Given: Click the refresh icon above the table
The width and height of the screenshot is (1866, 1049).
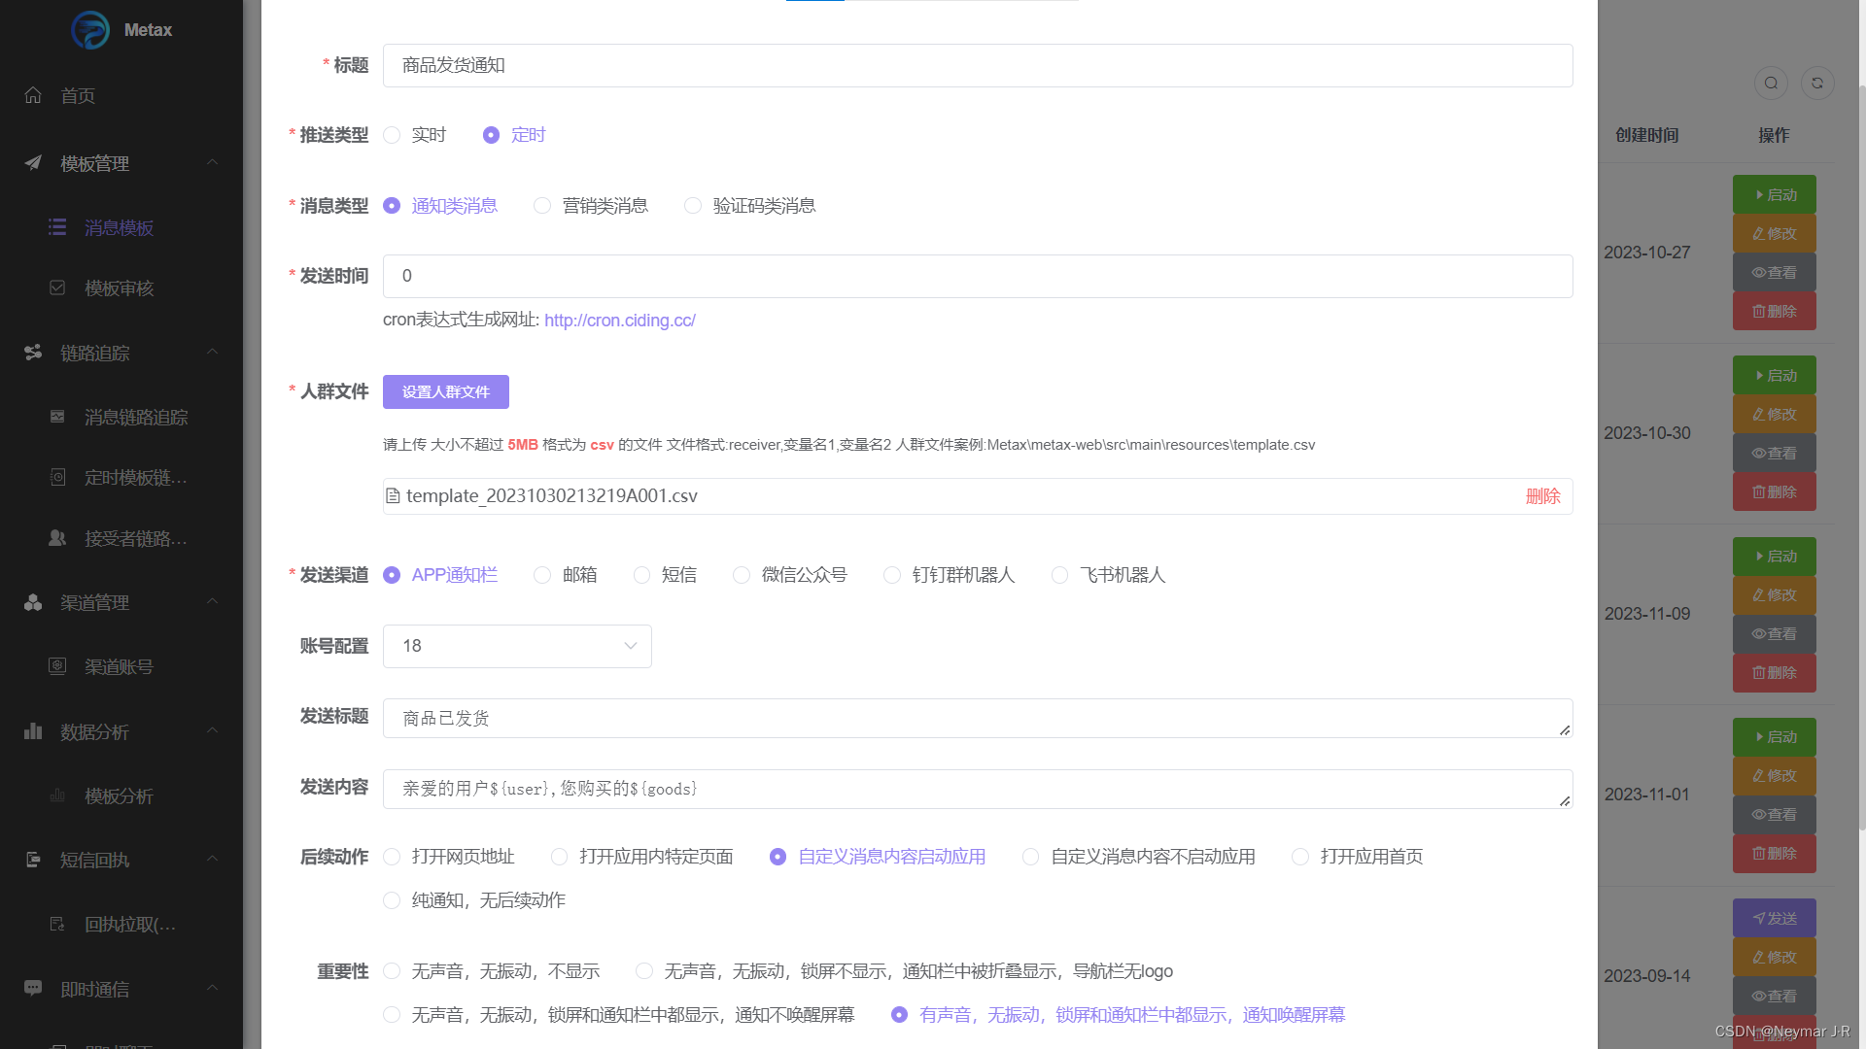Looking at the screenshot, I should pyautogui.click(x=1817, y=84).
